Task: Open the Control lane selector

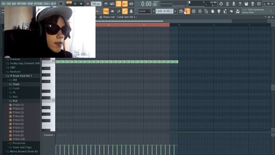Action: pos(49,135)
